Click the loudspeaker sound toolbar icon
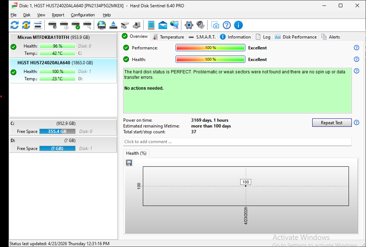Viewport: 366px width, 247px height. (201, 25)
